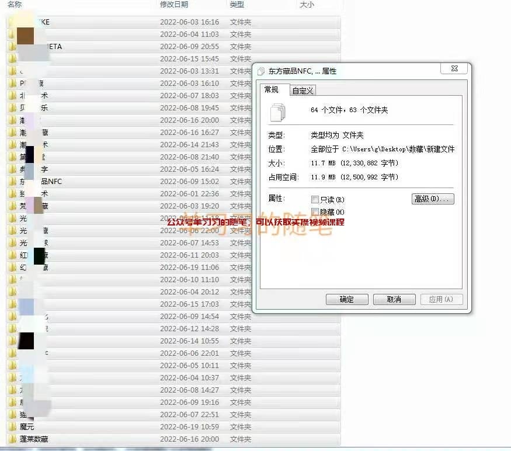This screenshot has height=451, width=511.
Task: Close the properties dialog window
Action: (454, 69)
